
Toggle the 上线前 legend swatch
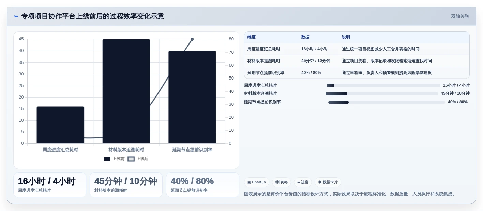107,159
